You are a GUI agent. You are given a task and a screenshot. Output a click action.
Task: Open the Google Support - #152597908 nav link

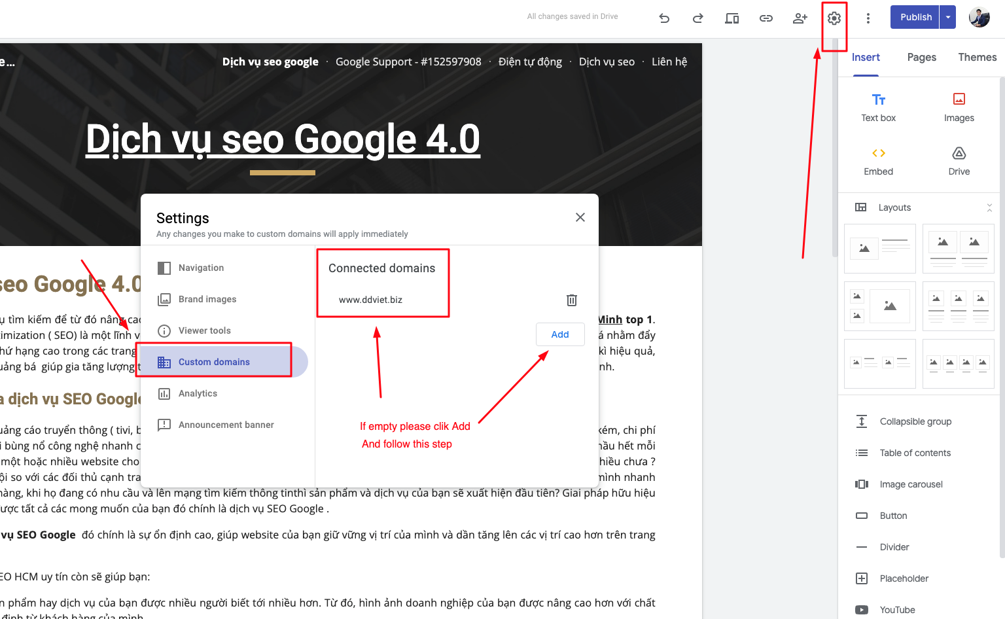coord(408,62)
